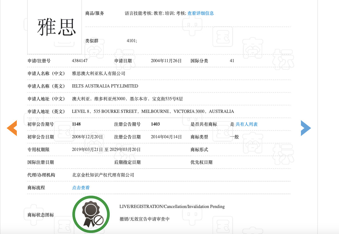Click the 后期指定日期 label
Screen dimensions: 339x234
click(127, 162)
